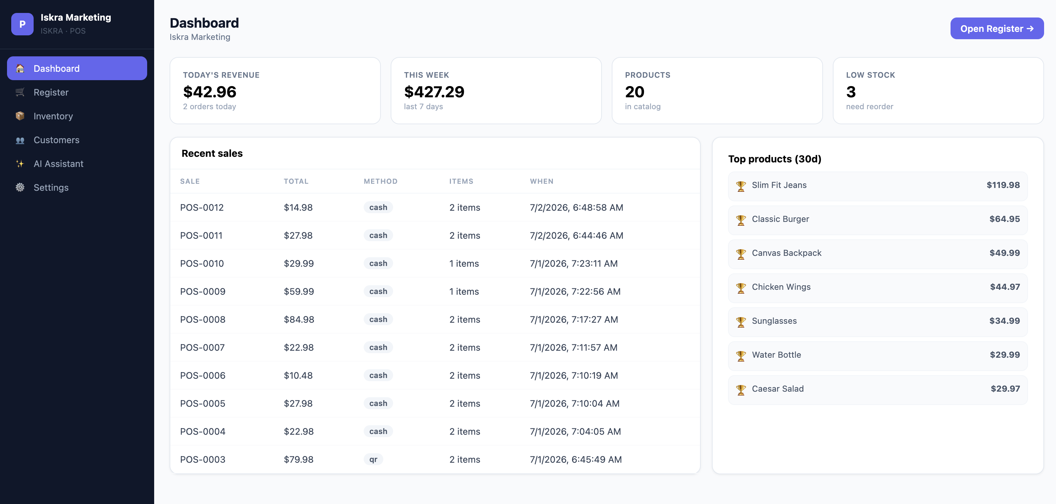Select the Today's Revenue card
This screenshot has width=1056, height=504.
[275, 91]
